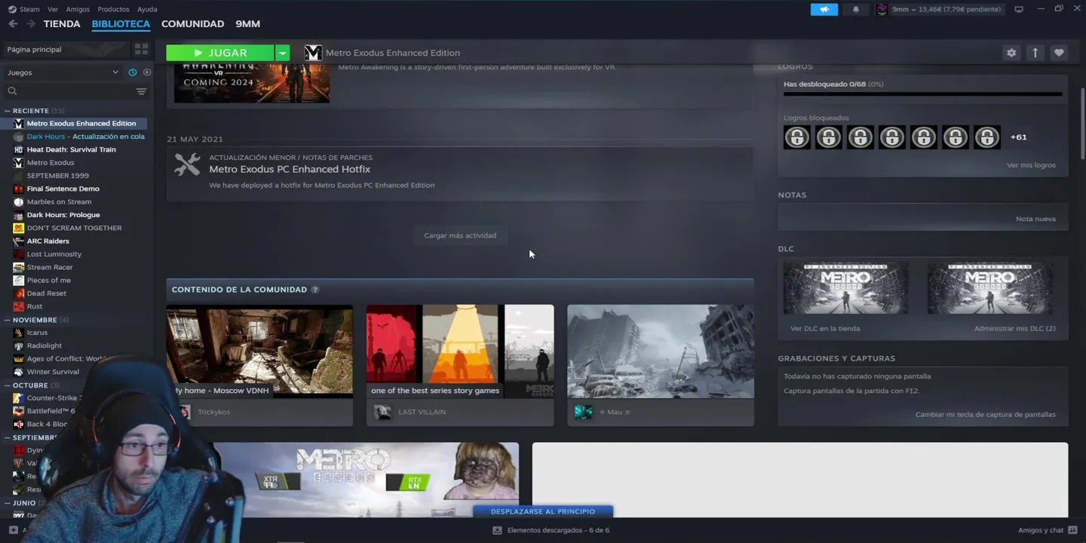Click Cargar más actividad
1086x543 pixels.
pos(460,235)
